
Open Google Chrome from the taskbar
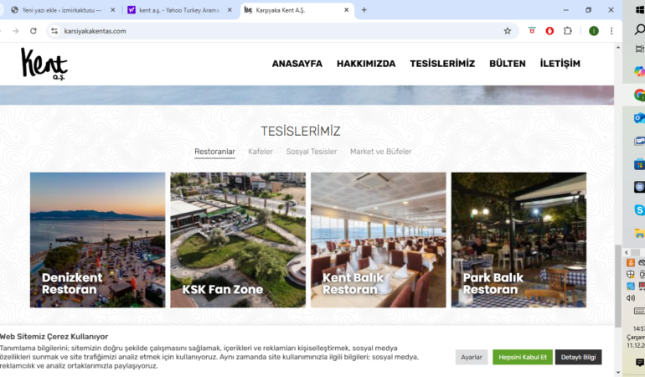(639, 95)
